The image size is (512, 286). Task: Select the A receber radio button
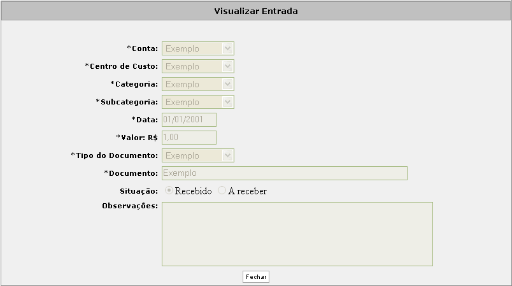pos(222,190)
